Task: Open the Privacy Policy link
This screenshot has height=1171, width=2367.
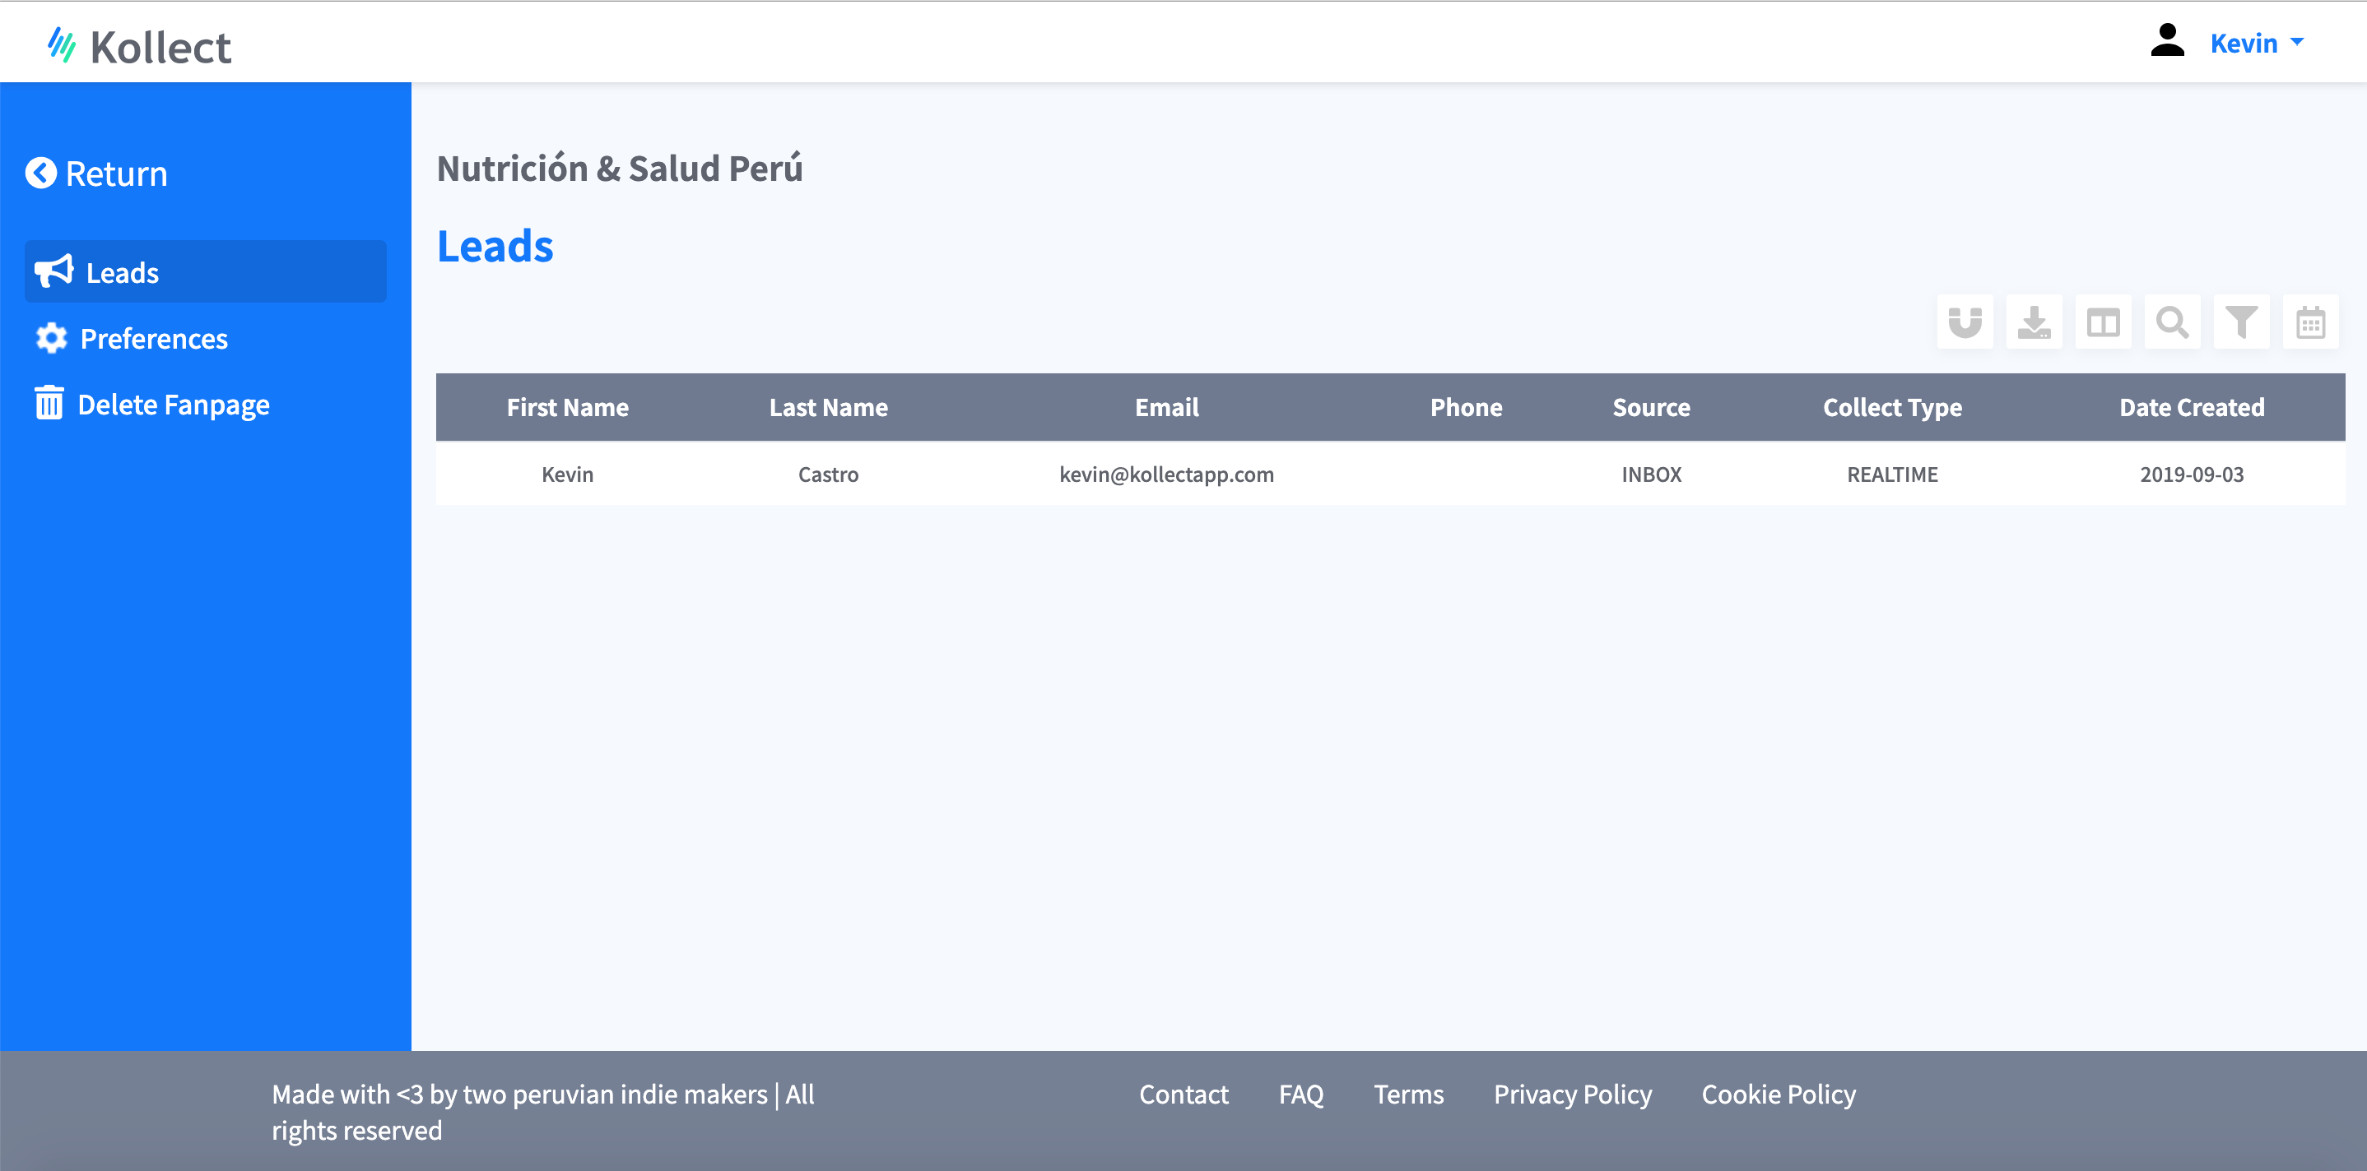Action: tap(1572, 1094)
